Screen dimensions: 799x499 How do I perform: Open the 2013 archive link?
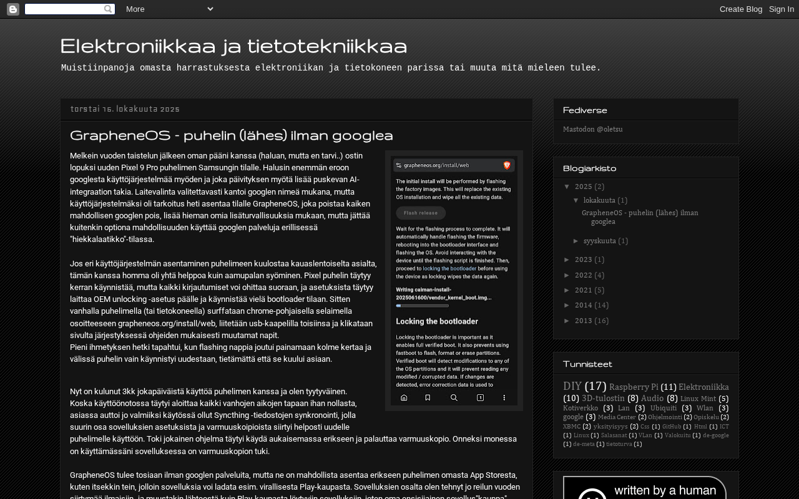click(x=584, y=321)
